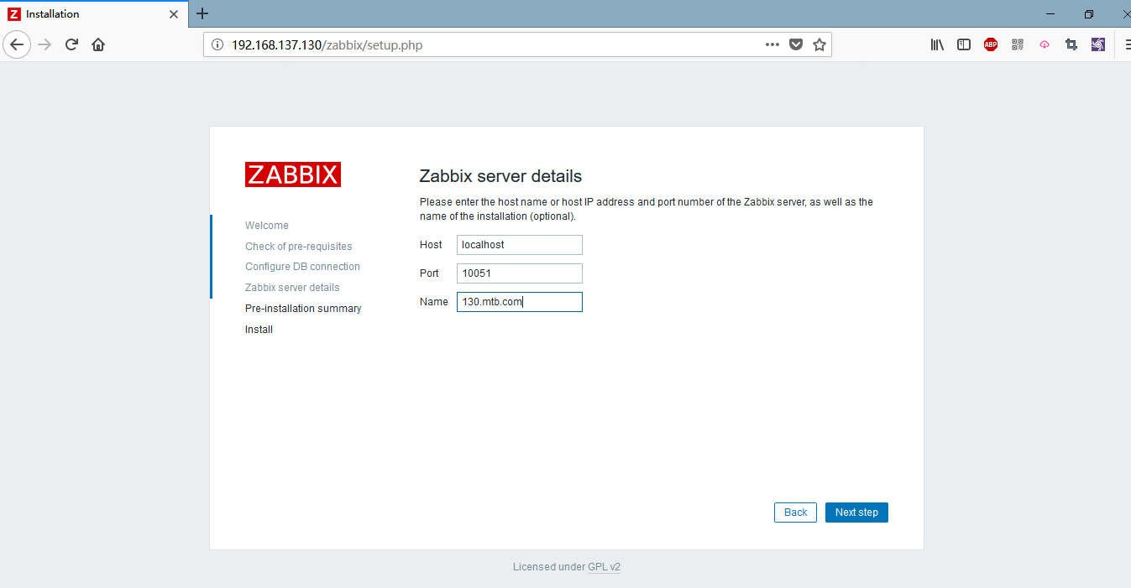The image size is (1131, 588).
Task: Open the site information icon in address bar
Action: 217,44
